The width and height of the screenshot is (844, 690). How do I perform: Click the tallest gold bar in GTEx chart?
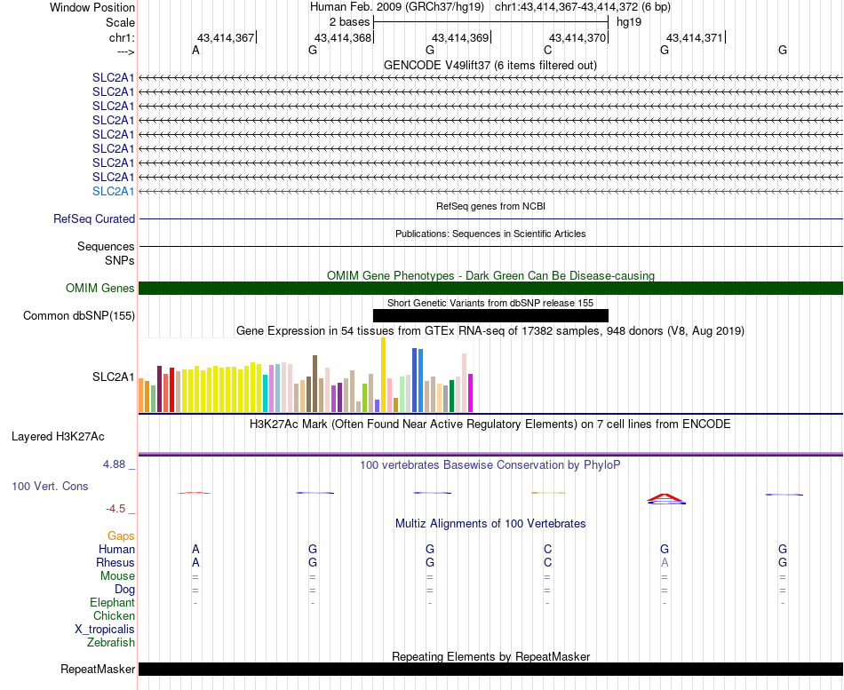tap(383, 375)
